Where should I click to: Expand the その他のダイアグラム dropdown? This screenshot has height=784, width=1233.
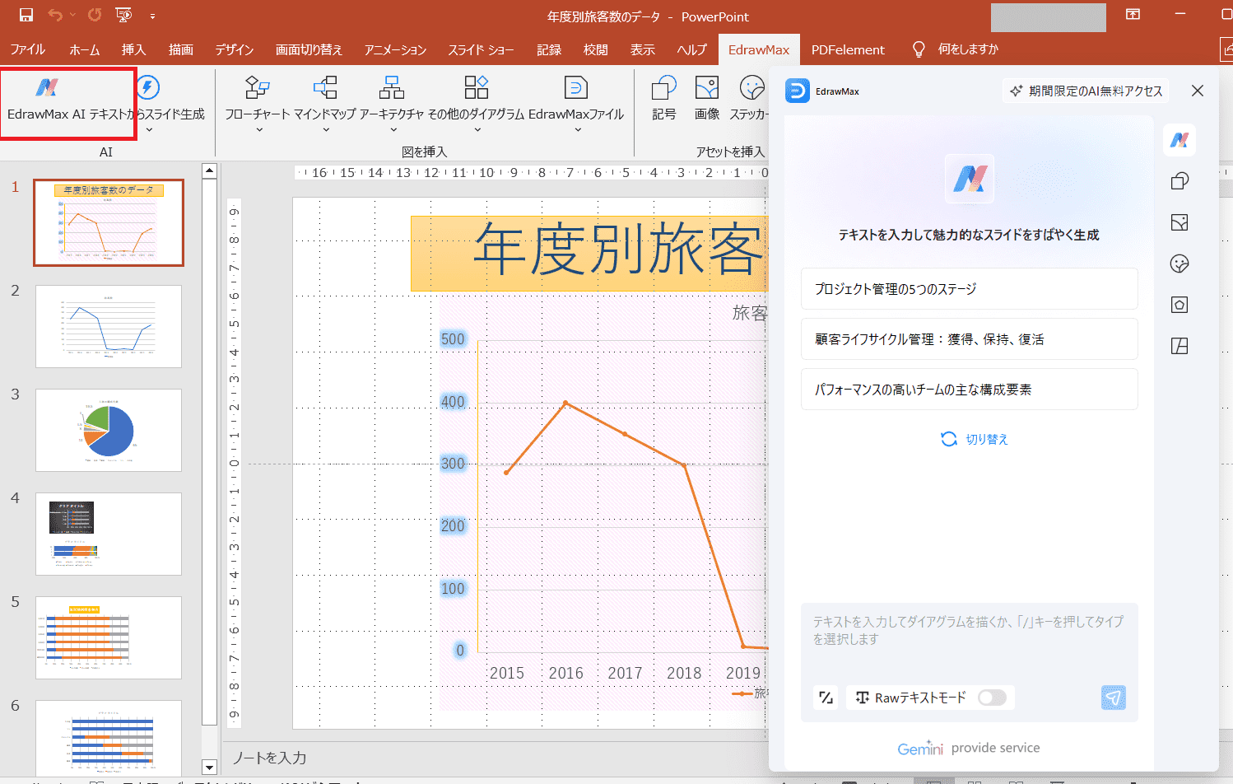point(476,129)
